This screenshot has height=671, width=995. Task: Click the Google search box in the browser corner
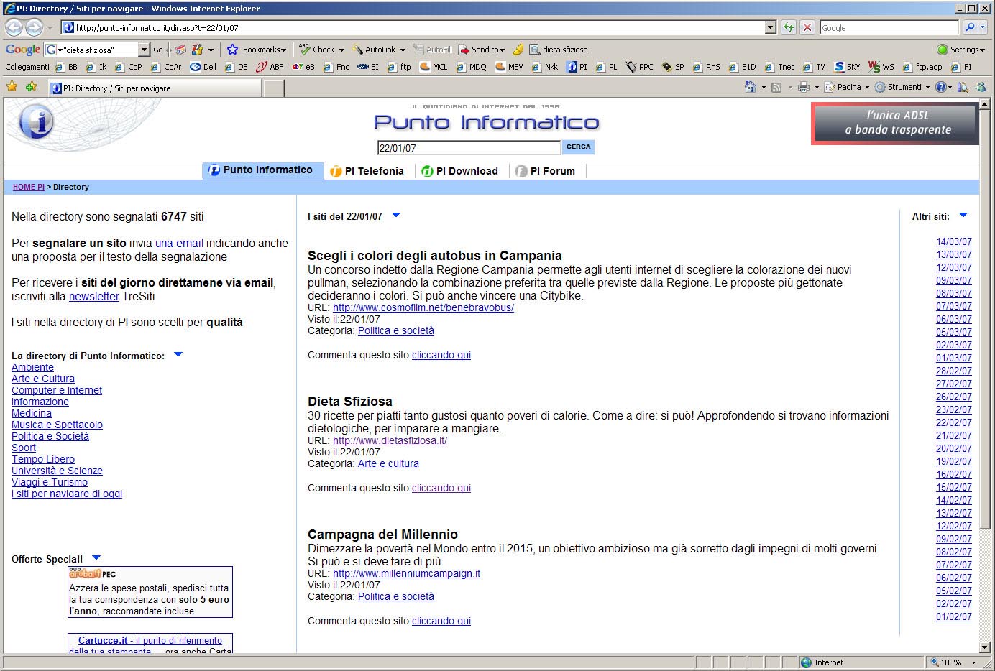(889, 28)
